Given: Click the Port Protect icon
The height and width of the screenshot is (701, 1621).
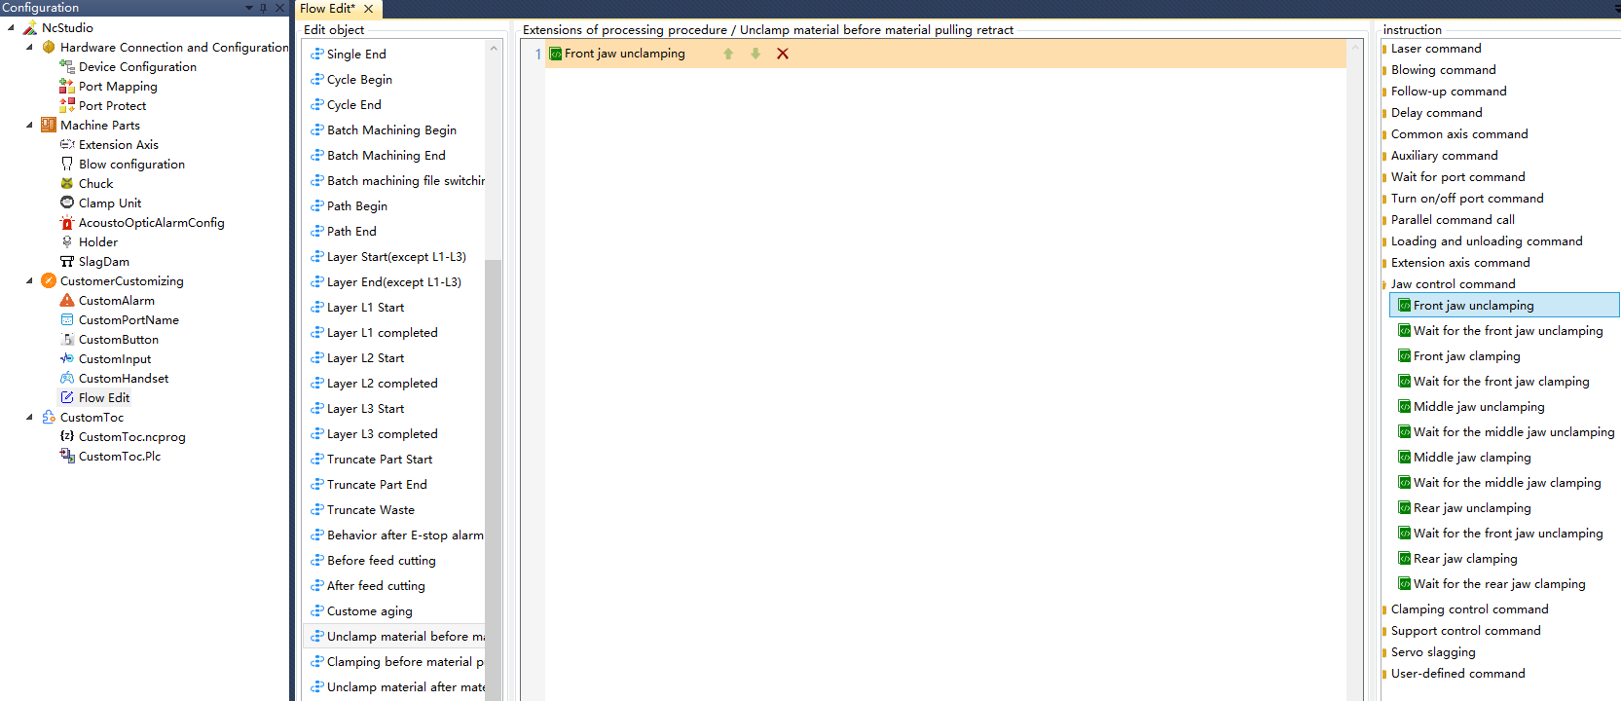Looking at the screenshot, I should tap(67, 106).
